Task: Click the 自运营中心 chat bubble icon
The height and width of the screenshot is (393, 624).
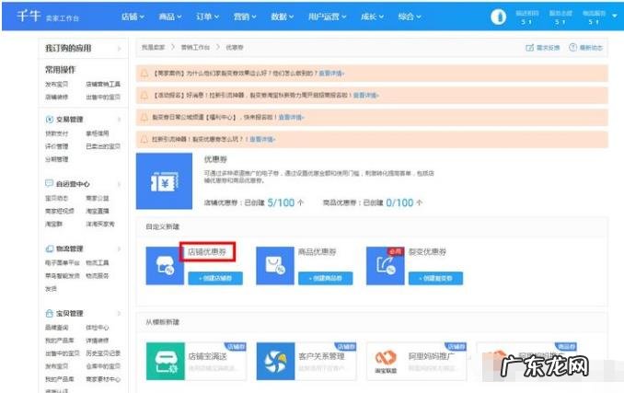Action: [50, 183]
